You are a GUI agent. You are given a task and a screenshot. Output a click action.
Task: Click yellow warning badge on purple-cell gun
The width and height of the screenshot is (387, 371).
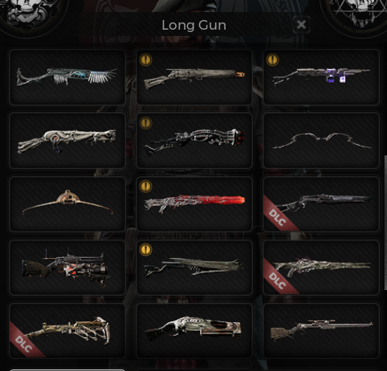click(273, 59)
